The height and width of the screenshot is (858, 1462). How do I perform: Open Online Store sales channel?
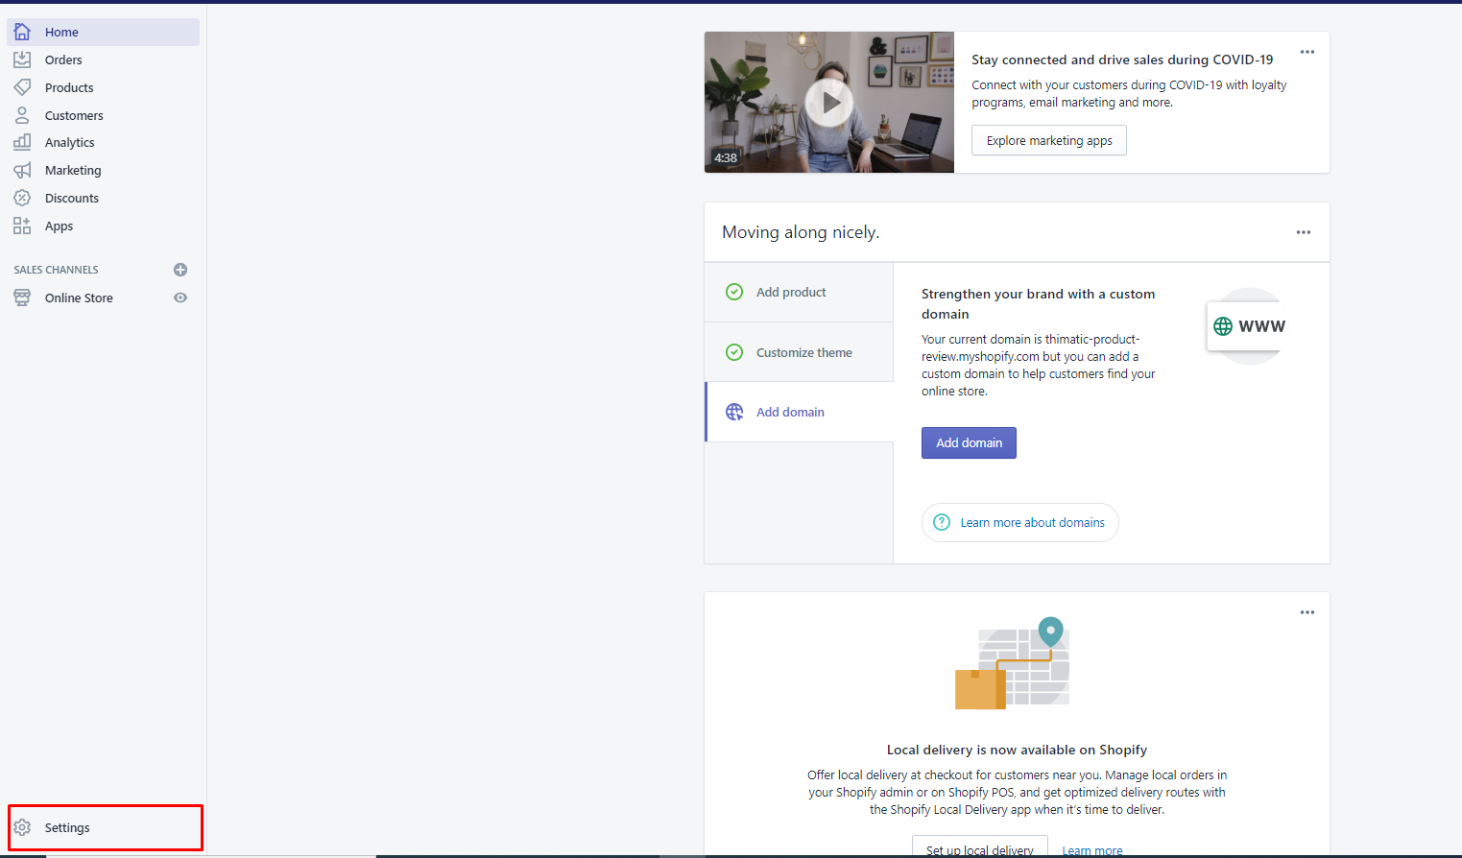tap(79, 298)
